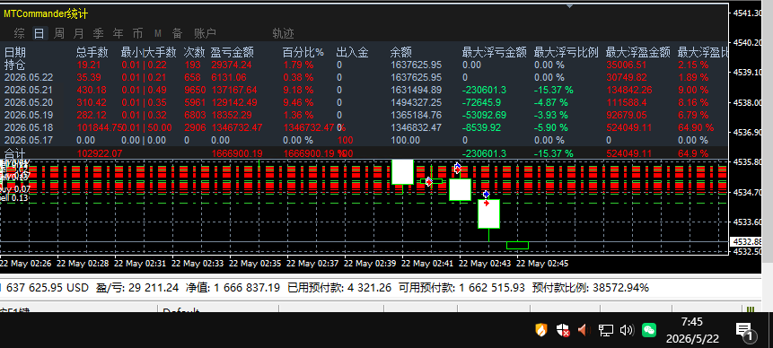Click the 最小|大手数 column header
This screenshot has height=348, width=773.
point(149,52)
